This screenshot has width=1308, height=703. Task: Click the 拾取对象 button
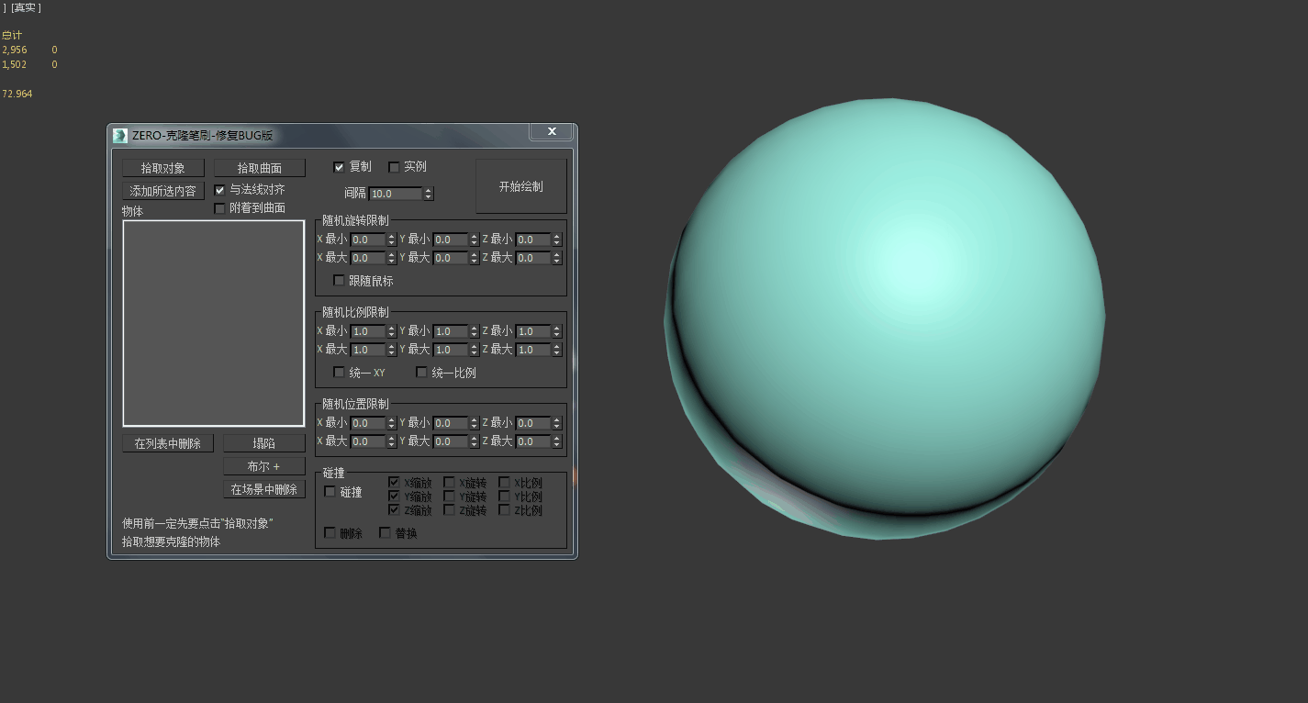point(163,168)
